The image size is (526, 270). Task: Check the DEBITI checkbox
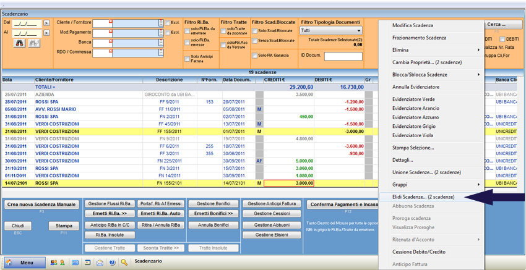[x=502, y=39]
